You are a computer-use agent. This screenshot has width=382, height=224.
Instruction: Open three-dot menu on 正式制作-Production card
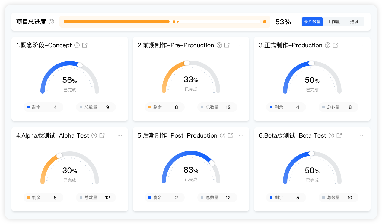(x=362, y=45)
